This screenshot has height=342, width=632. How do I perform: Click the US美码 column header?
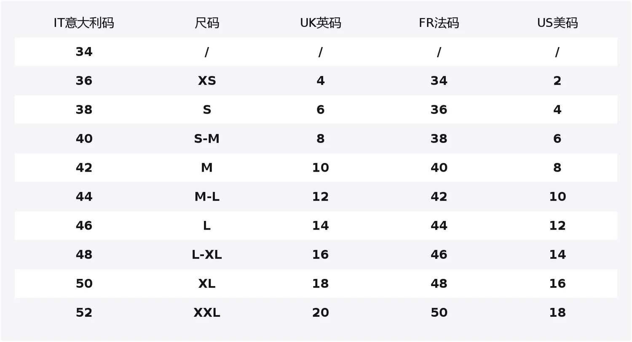tap(557, 23)
